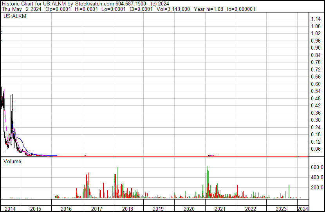
Task: Click the 0.78 price axis value
Action: point(316,62)
